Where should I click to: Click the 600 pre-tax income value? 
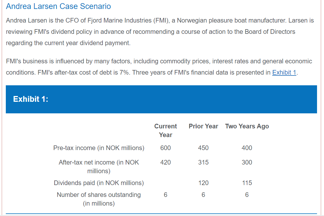(165, 148)
